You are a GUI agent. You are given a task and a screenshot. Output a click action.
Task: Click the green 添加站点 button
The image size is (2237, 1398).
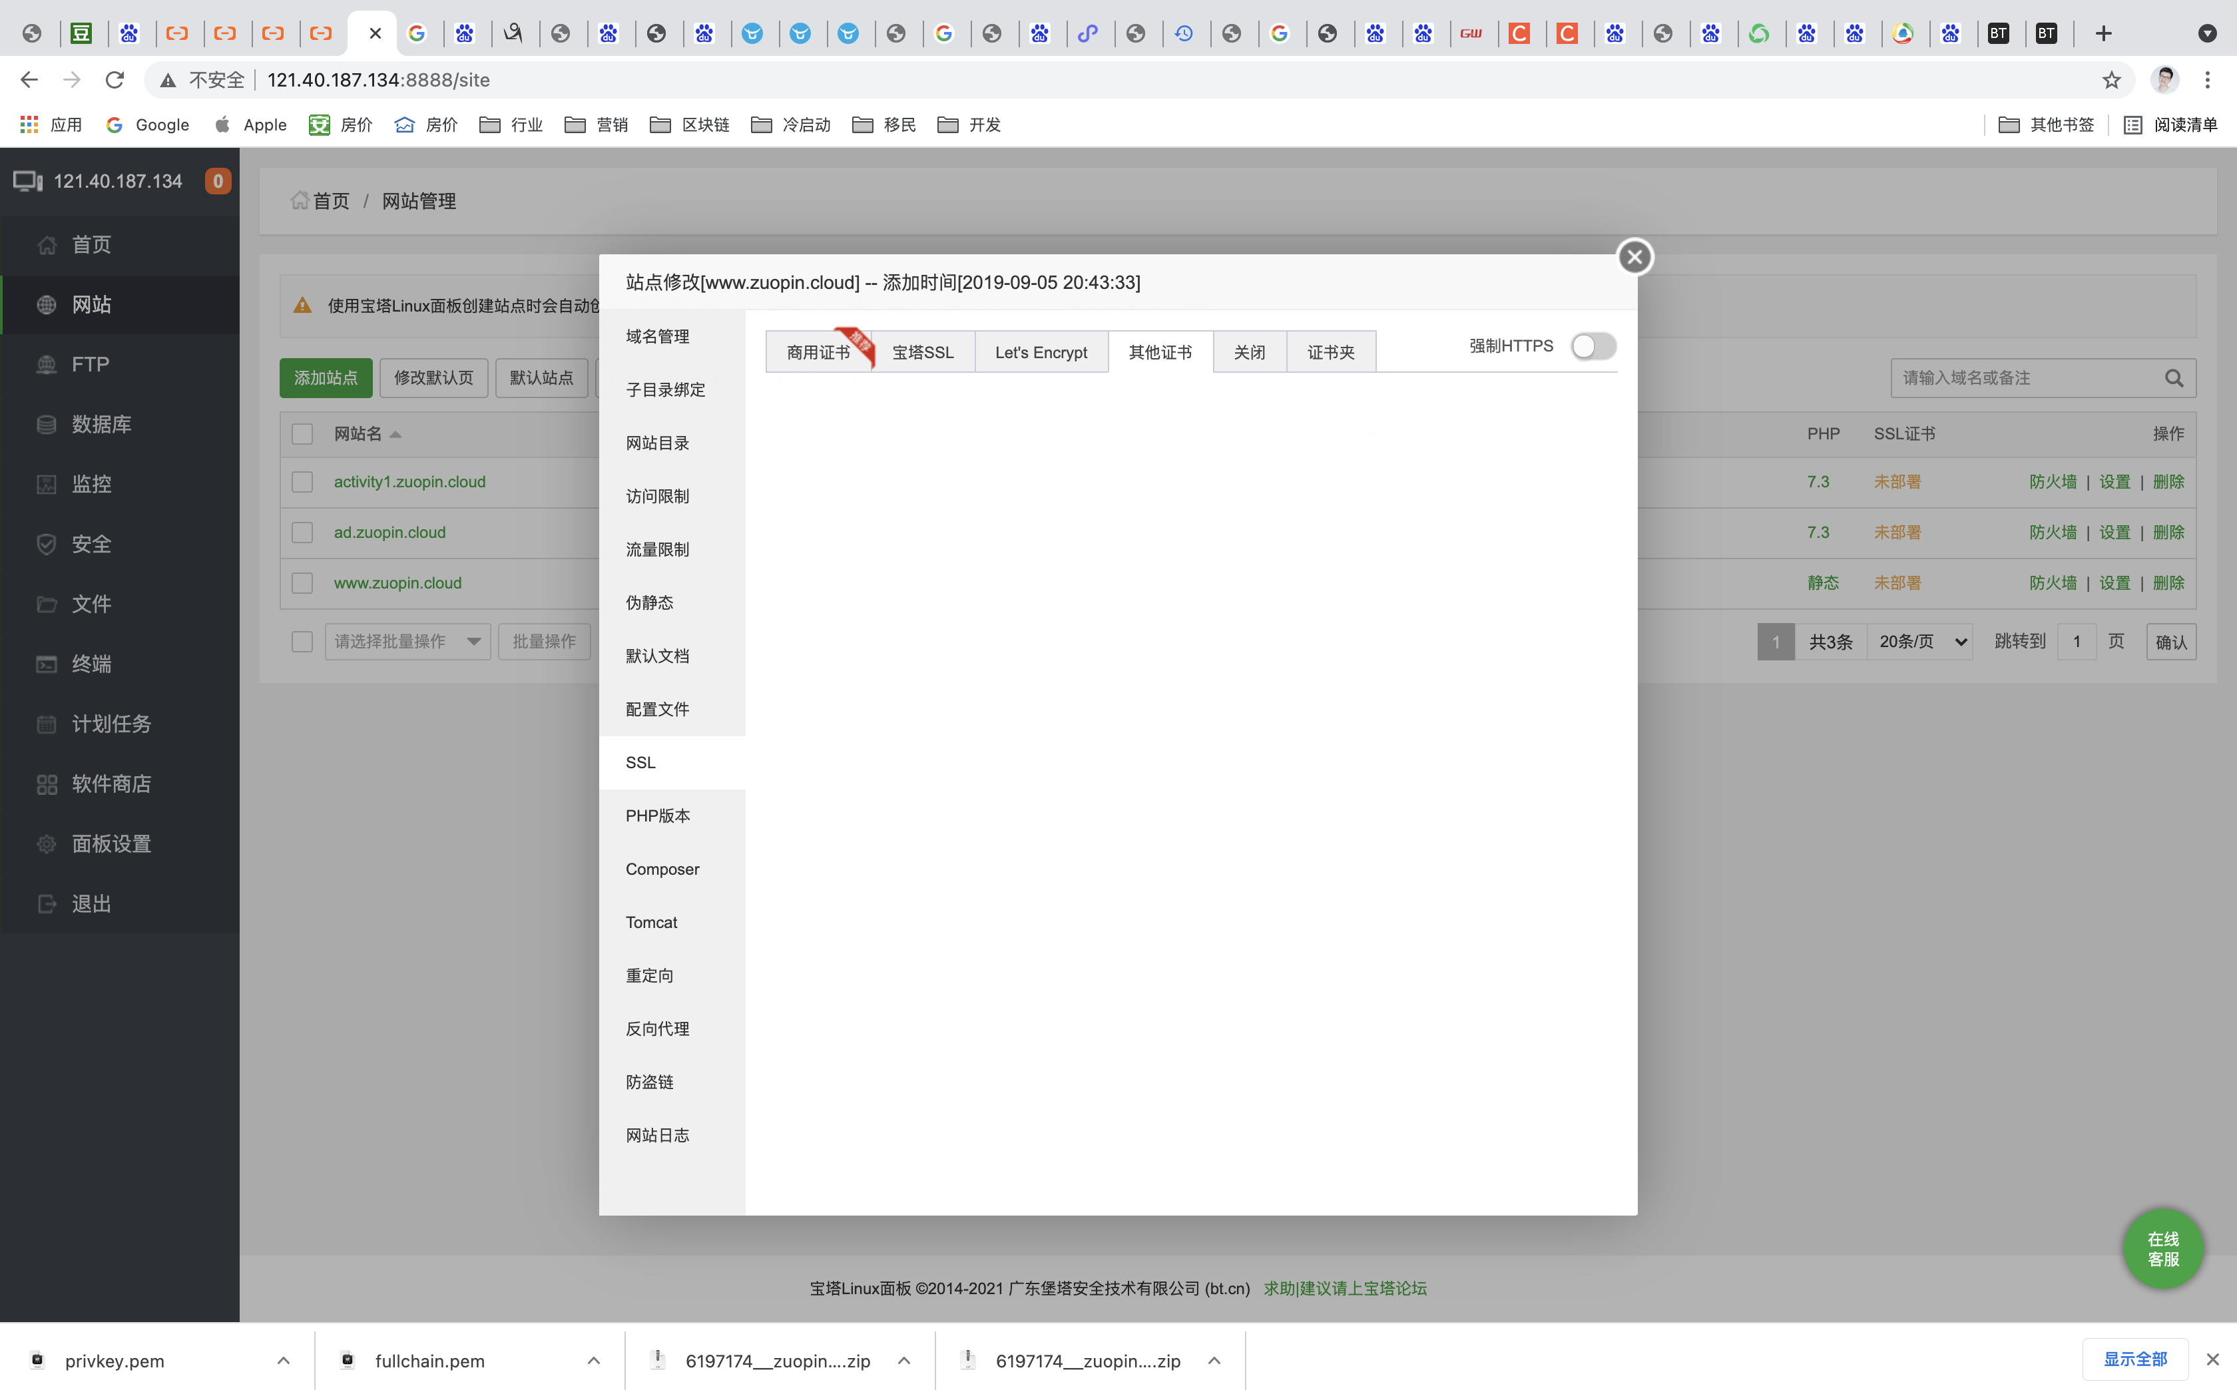tap(326, 378)
